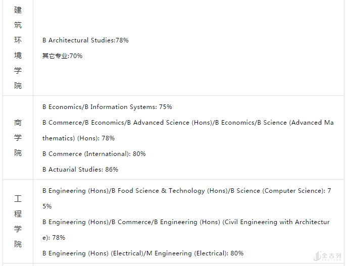Click the 金吉列 watermark logo
Viewport: 346px width, 266px height.
coord(328,256)
